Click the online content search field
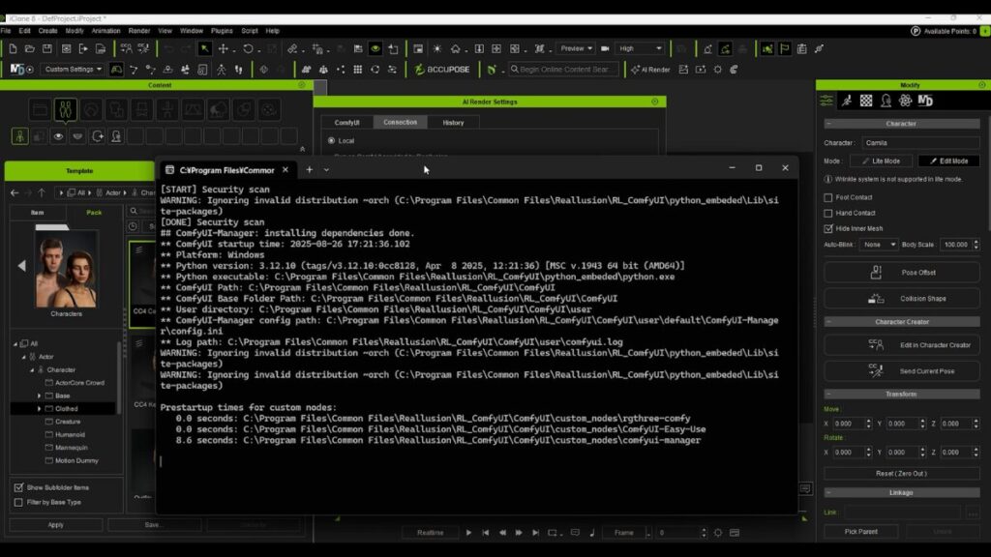Image resolution: width=991 pixels, height=557 pixels. 564,70
